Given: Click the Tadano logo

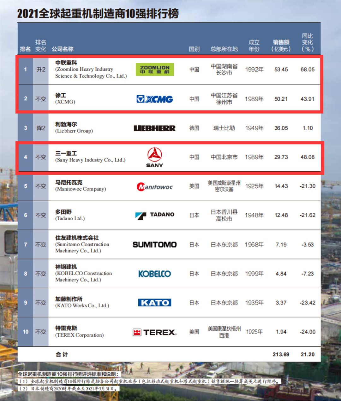Looking at the screenshot, I should point(155,215).
